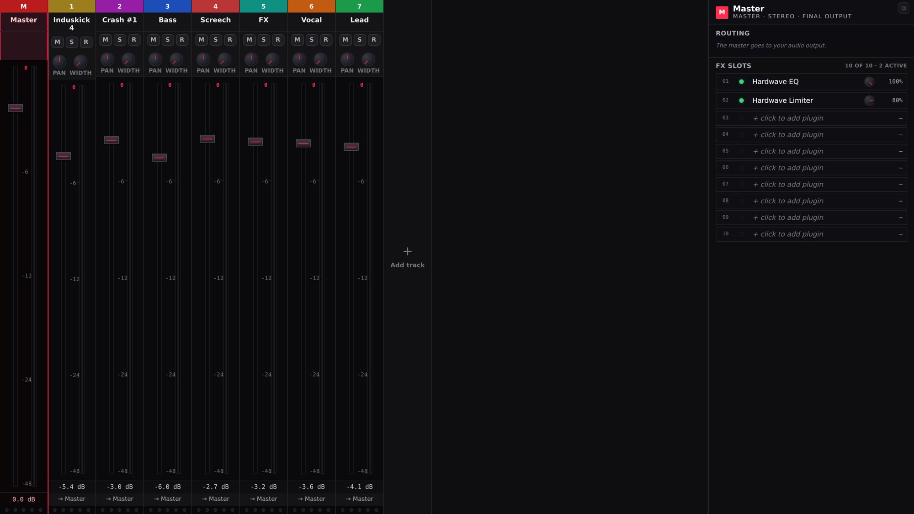Click the Hardwave EQ mix knob
Viewport: 914px width, 514px height.
coord(869,82)
